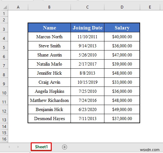Select column E header

click(x=150, y=7)
